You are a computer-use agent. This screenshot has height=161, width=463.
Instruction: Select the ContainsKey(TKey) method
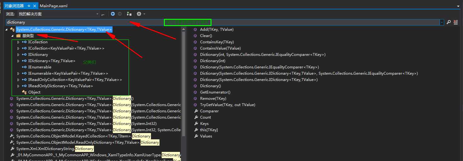217,42
